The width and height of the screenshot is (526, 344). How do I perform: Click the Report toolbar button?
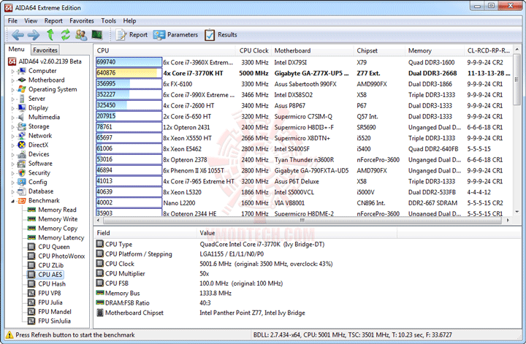[131, 35]
